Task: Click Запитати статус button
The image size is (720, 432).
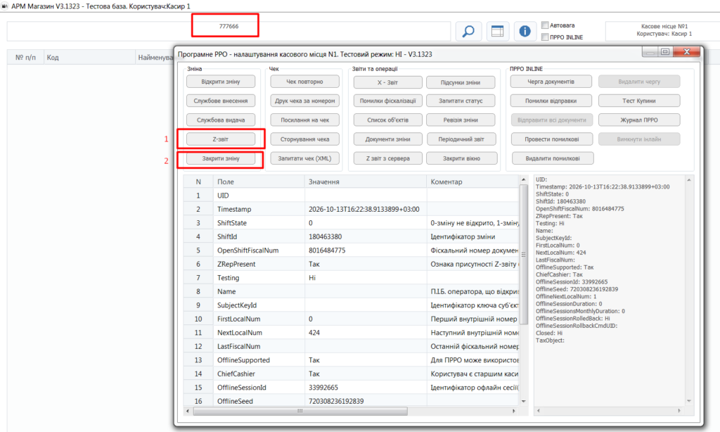Action: [x=461, y=101]
